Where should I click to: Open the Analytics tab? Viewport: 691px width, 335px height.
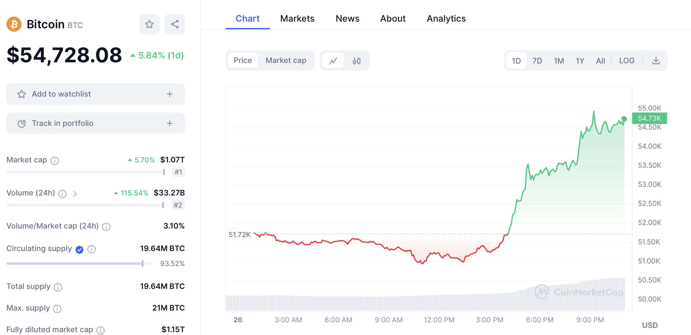coord(446,18)
